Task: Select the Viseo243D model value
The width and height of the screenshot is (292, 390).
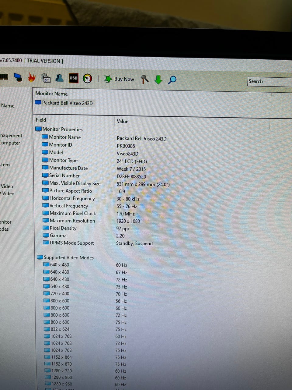Action: [127, 154]
